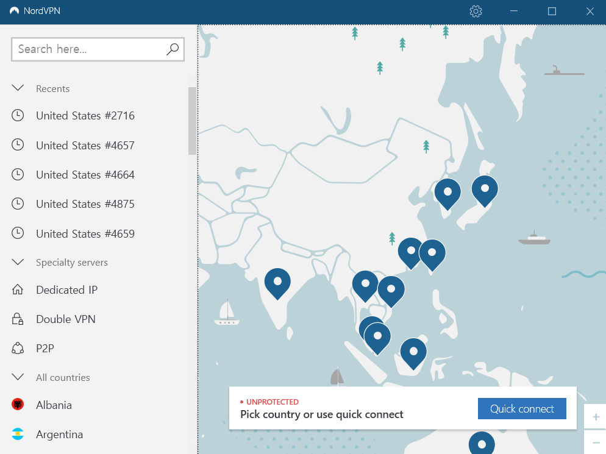Connect to United States #2716
Image resolution: width=606 pixels, height=454 pixels.
[x=85, y=116]
